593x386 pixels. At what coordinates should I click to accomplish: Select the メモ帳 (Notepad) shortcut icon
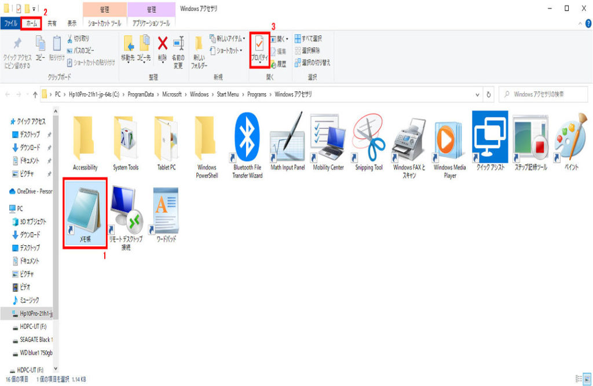point(85,212)
